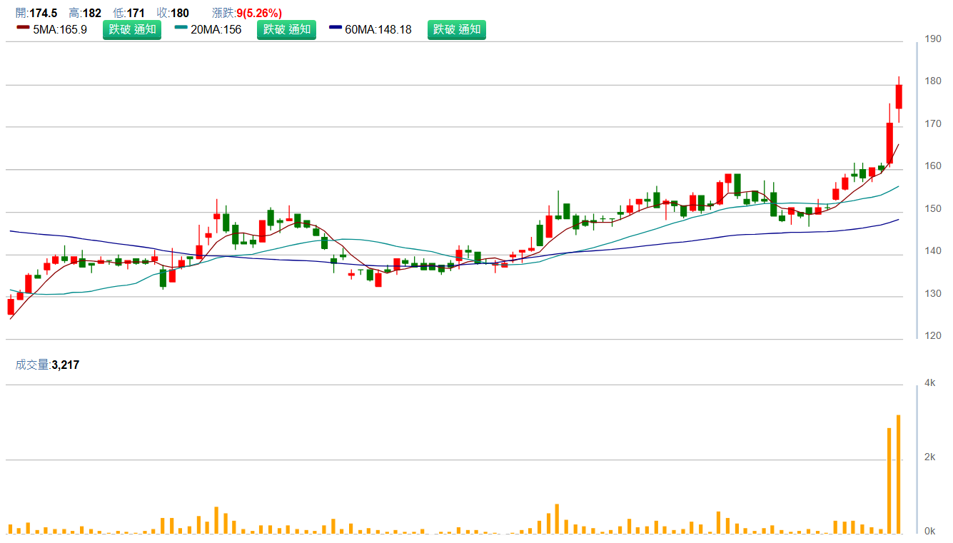953x543 pixels.
Task: Click the tallest orange volume bar at far right
Action: pos(899,474)
